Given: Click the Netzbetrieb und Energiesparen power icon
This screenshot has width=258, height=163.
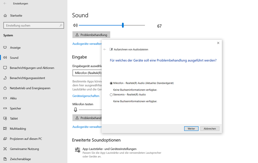Looking at the screenshot, I should 5,88.
